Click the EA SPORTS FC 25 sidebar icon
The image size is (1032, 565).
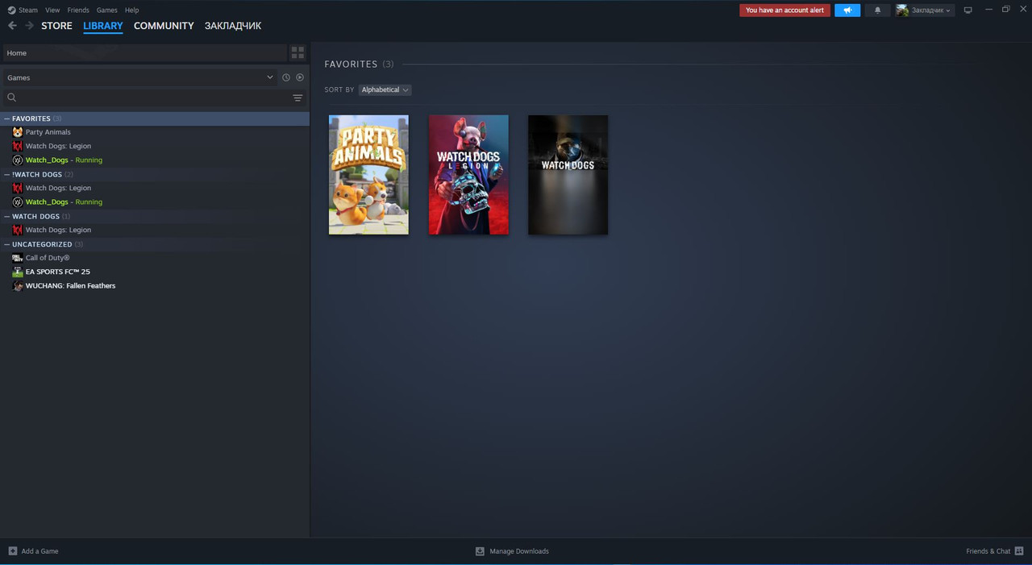18,272
